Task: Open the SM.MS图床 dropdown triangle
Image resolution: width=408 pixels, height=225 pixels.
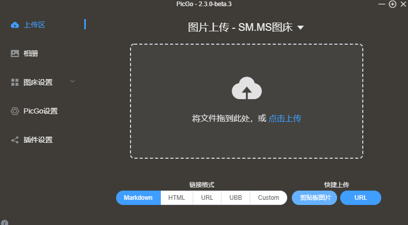Action: 301,28
